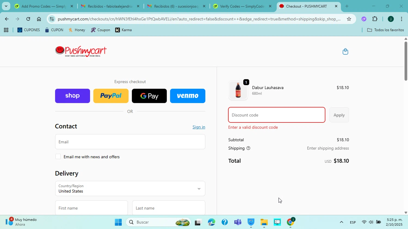The image size is (408, 229).
Task: Open Karma bookmark
Action: pyautogui.click(x=124, y=30)
